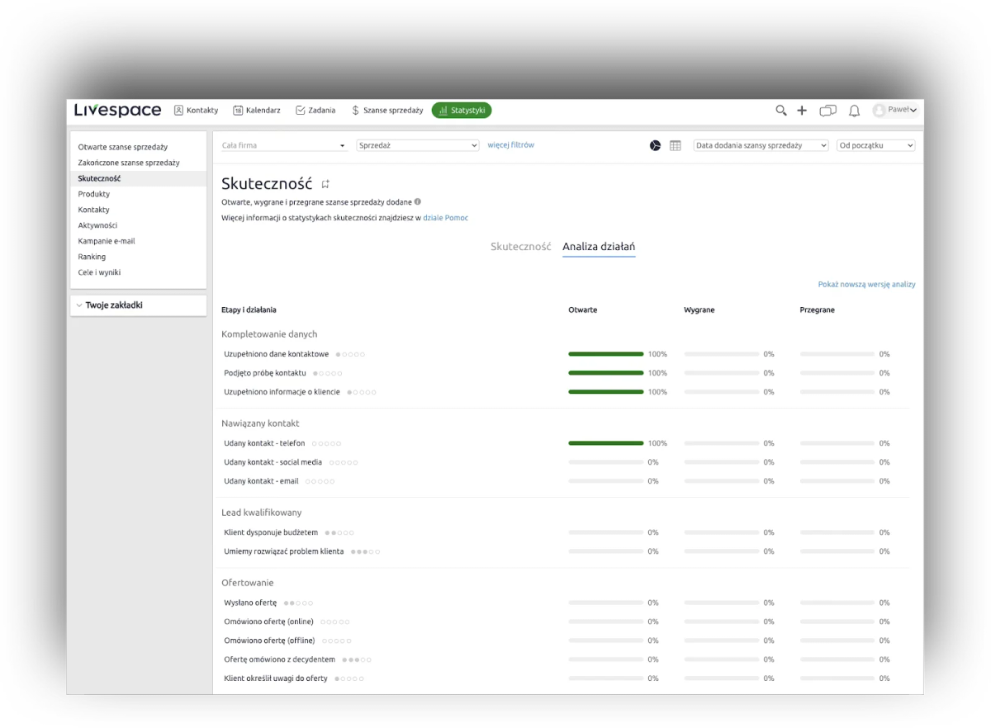Click the Przegrane column header
Image resolution: width=991 pixels, height=728 pixels.
click(817, 310)
